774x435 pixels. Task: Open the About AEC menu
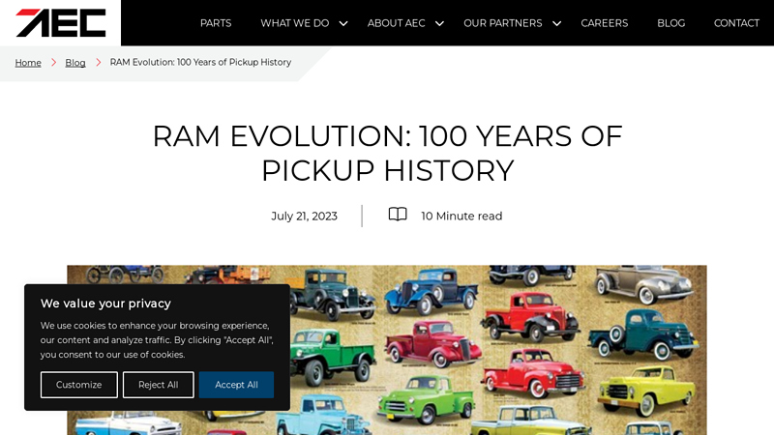[396, 23]
